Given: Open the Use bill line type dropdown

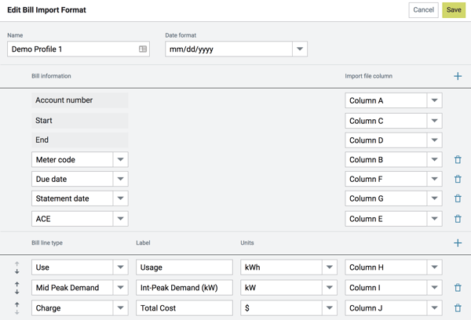Looking at the screenshot, I should coord(120,267).
